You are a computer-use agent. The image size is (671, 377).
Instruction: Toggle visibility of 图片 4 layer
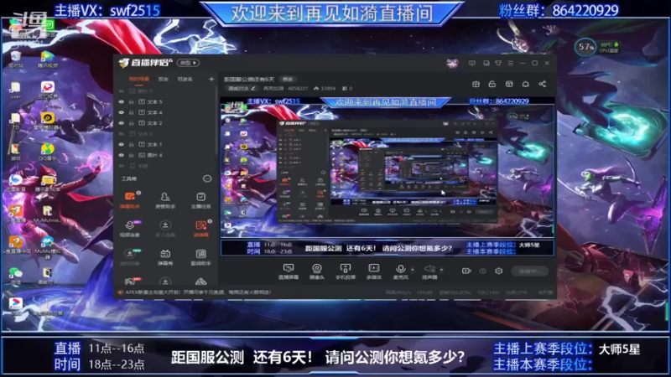(x=122, y=155)
